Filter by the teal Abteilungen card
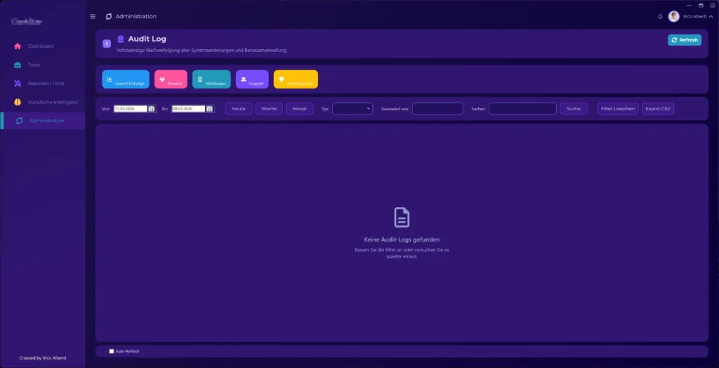Image resolution: width=719 pixels, height=368 pixels. [x=211, y=79]
